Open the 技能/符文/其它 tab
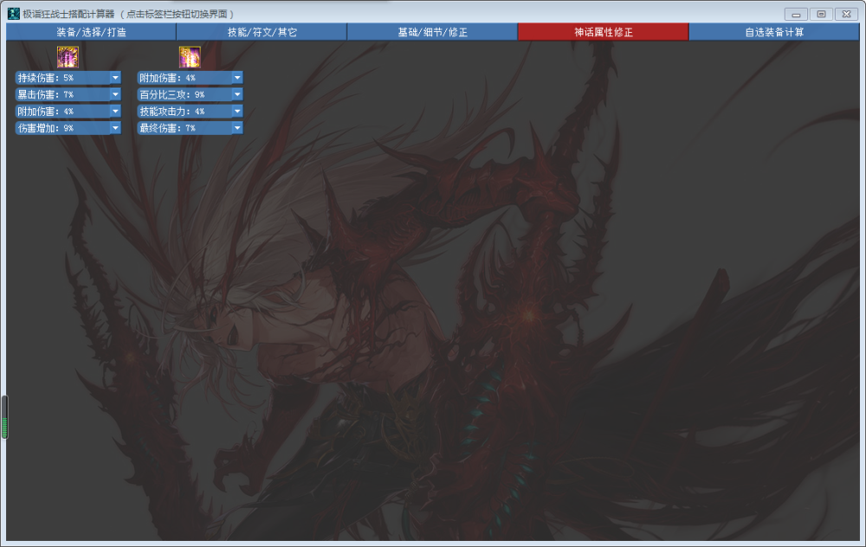 (262, 32)
